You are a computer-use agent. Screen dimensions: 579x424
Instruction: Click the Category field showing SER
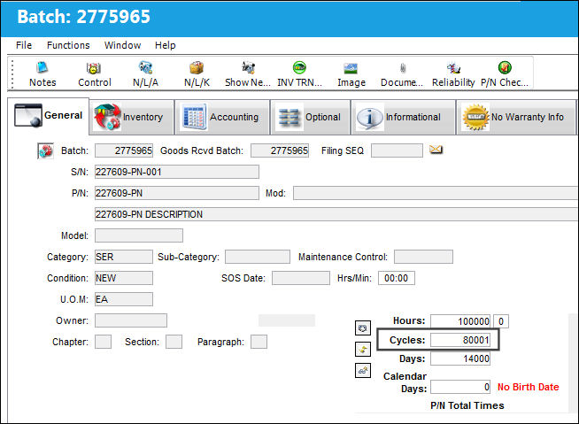click(x=124, y=257)
